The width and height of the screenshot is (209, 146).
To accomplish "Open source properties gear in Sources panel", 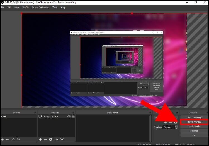I will tap(50, 140).
